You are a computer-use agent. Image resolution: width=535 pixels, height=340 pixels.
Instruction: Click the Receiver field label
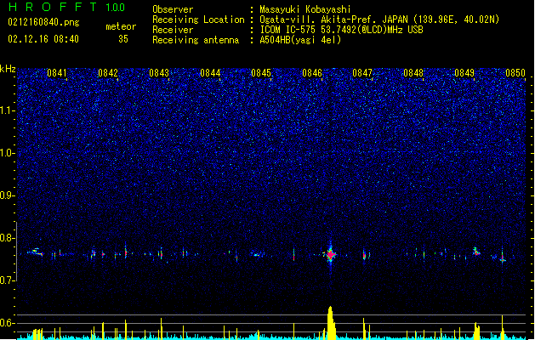coord(173,30)
